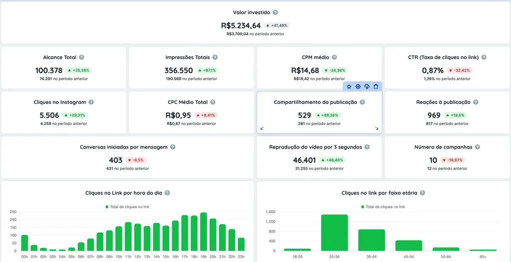Click the 100.378 reach value
This screenshot has width=511, height=262.
[x=49, y=70]
